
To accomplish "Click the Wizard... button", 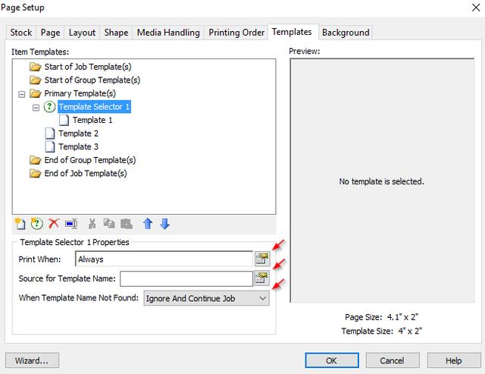I will [32, 360].
